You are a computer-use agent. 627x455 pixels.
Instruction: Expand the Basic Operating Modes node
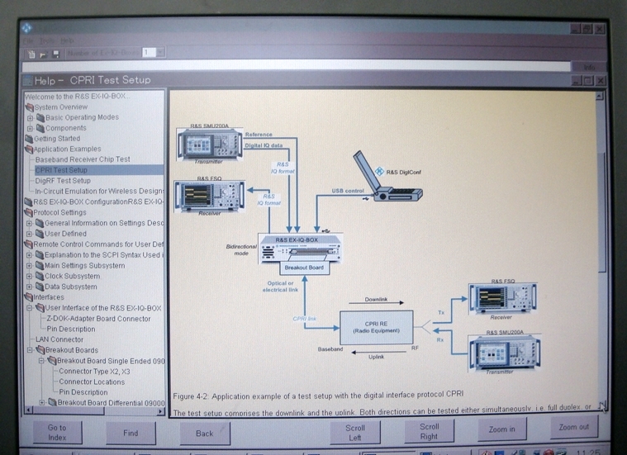30,118
